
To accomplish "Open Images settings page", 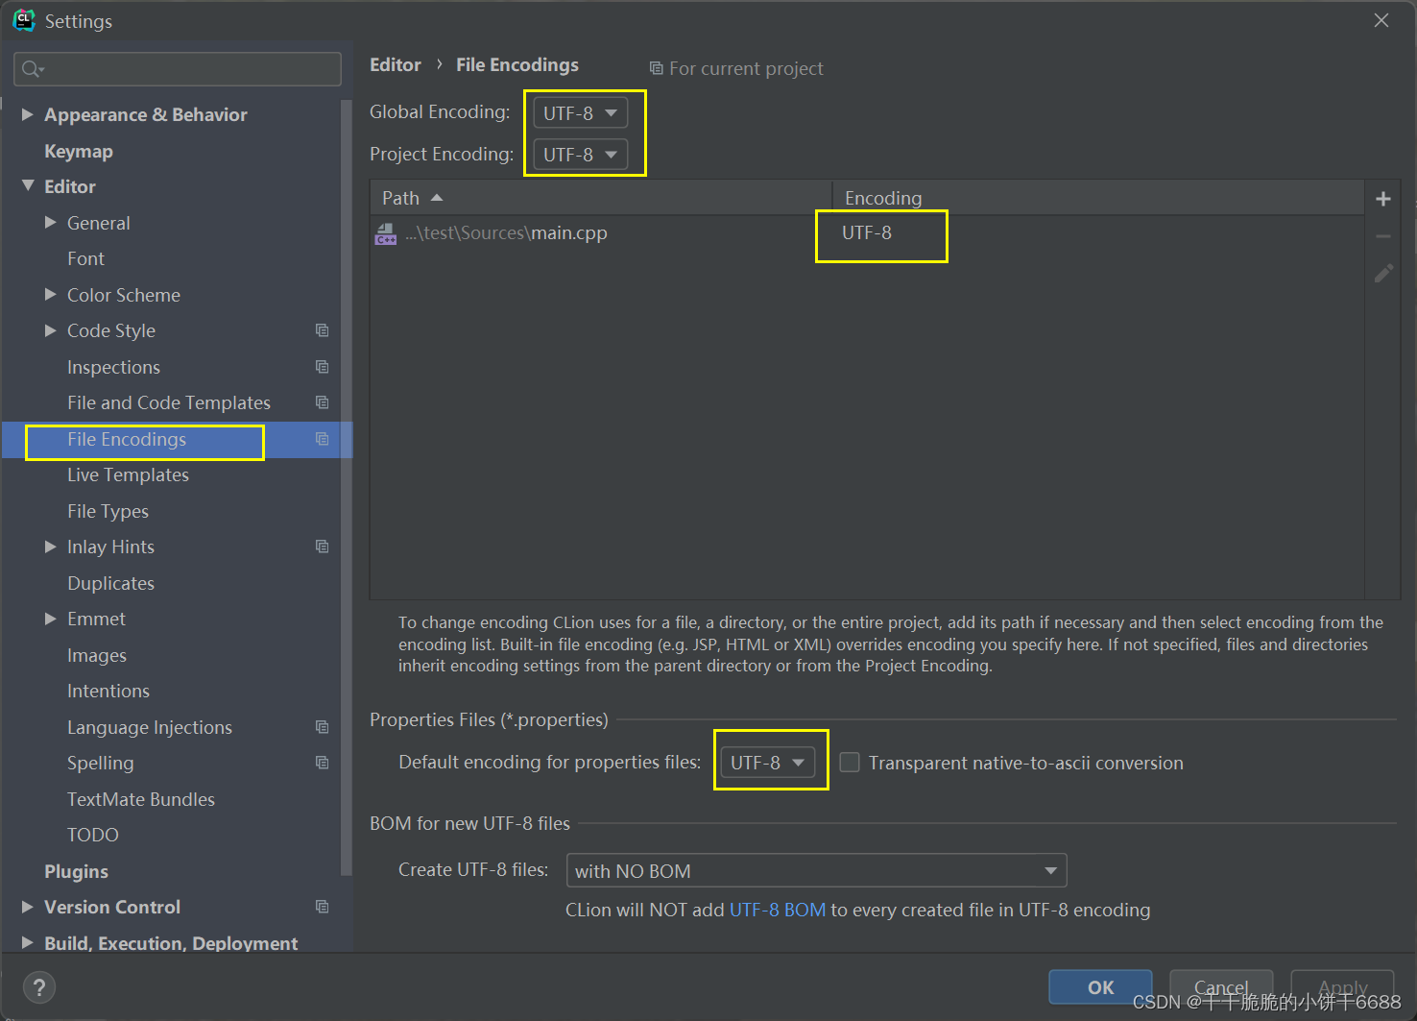I will tap(97, 655).
